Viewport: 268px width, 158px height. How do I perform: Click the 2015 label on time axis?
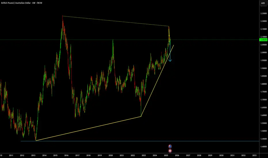pos(55,155)
